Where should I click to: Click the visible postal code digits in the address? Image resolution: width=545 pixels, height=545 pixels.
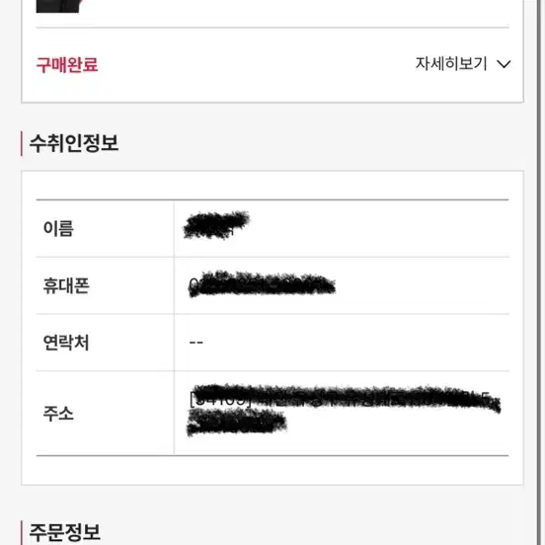click(x=220, y=400)
